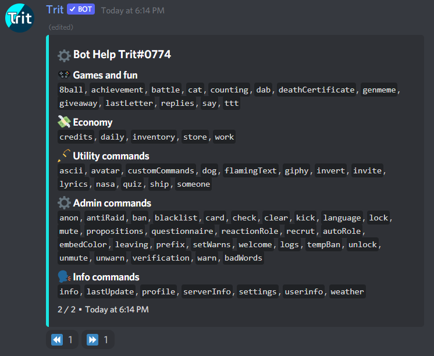Click the verified BOT tag badge

click(x=80, y=10)
